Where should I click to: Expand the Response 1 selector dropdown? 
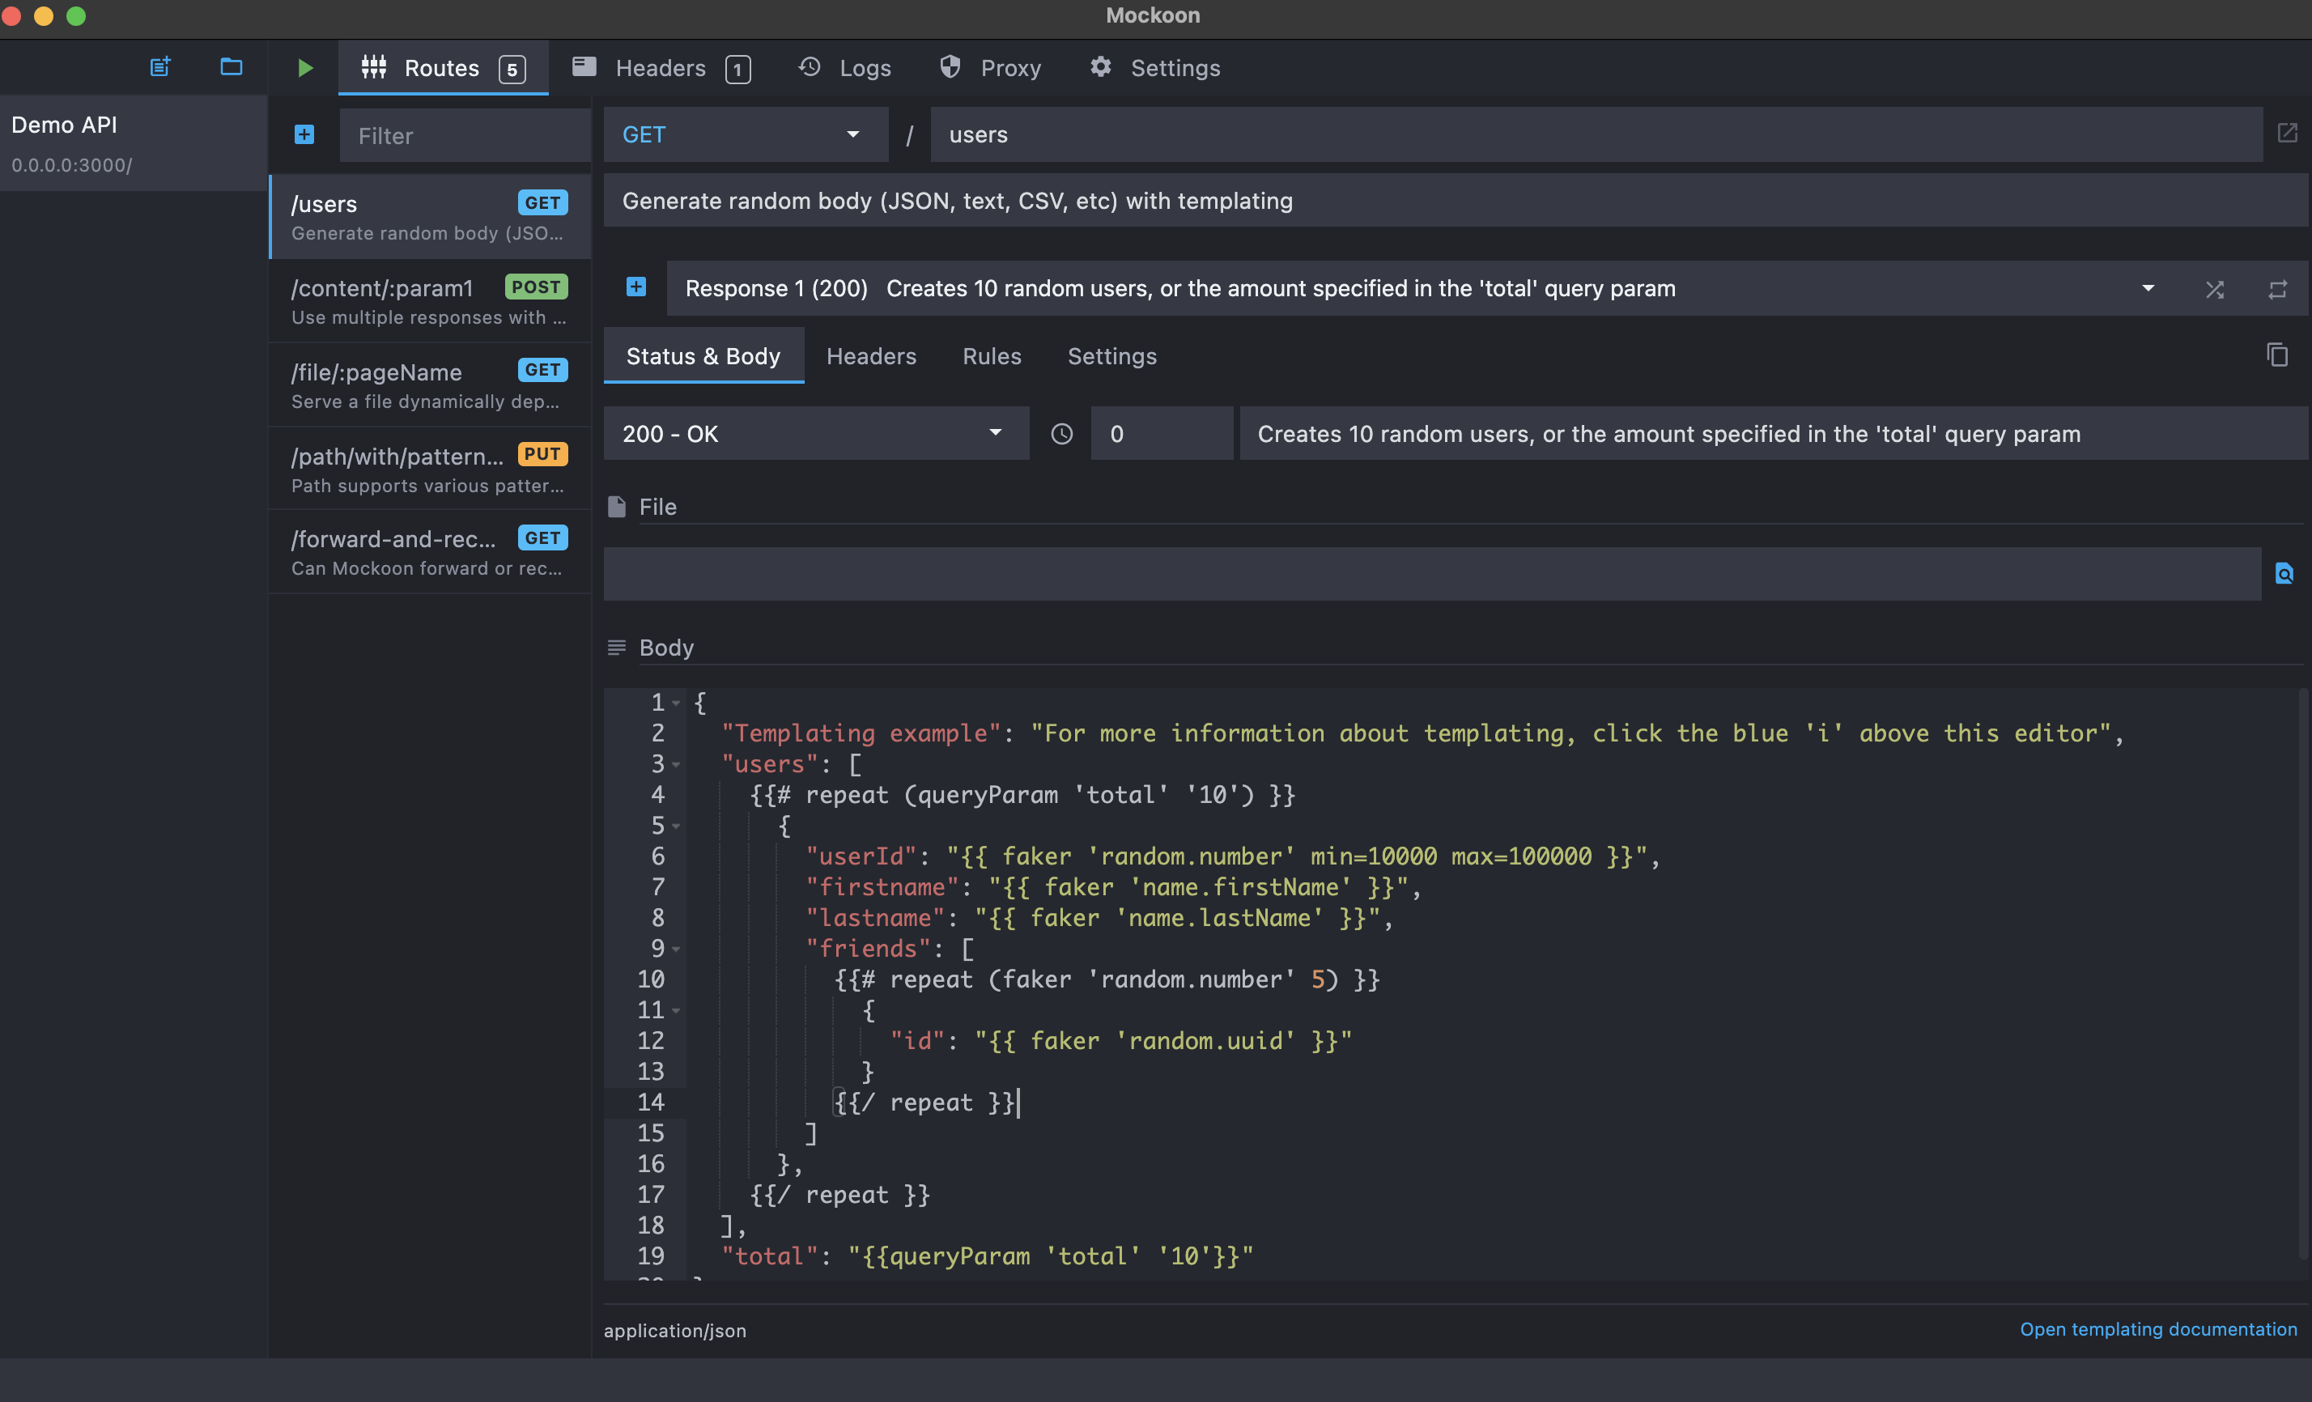click(2147, 288)
